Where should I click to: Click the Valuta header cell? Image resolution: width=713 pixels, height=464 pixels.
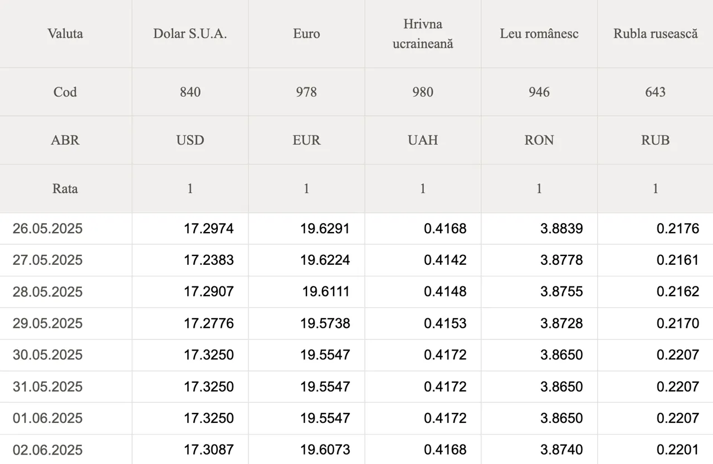pyautogui.click(x=66, y=33)
